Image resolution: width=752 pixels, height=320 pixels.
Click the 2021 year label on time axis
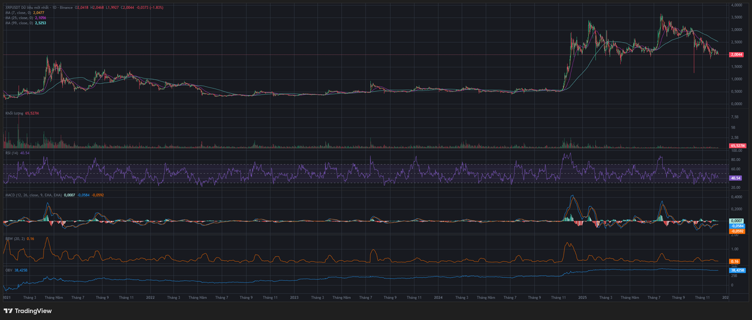tap(7, 297)
